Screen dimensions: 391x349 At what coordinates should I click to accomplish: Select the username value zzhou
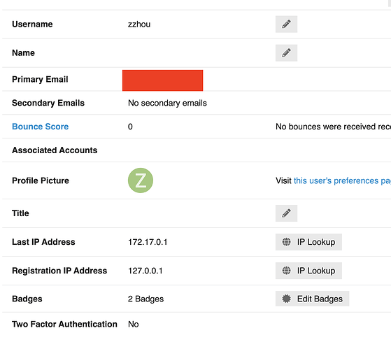point(139,24)
